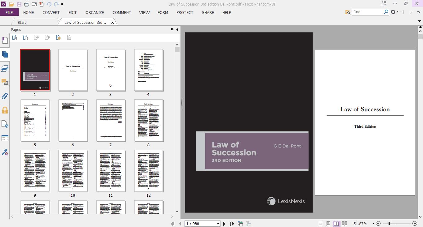Open the Security padlock panel
423x227 pixels.
click(5, 110)
